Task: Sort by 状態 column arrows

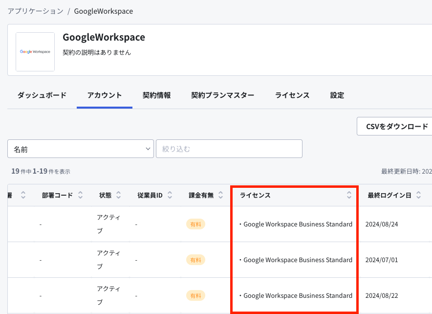Action: pos(118,195)
